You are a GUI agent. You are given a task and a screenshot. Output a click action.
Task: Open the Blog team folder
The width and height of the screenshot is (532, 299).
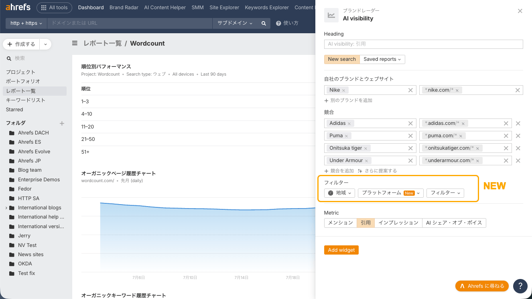(x=30, y=170)
